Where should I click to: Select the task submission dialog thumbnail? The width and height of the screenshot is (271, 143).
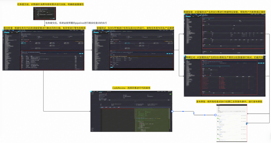[45, 13]
